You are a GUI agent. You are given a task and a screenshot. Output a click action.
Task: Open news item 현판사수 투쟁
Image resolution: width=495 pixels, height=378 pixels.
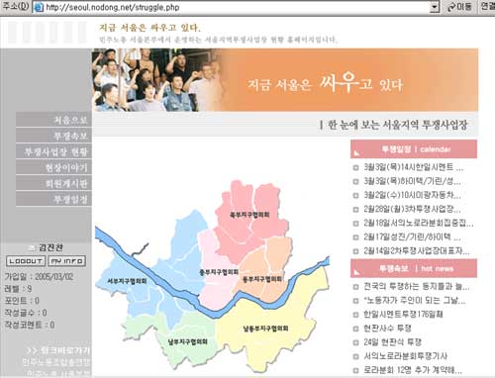point(387,328)
